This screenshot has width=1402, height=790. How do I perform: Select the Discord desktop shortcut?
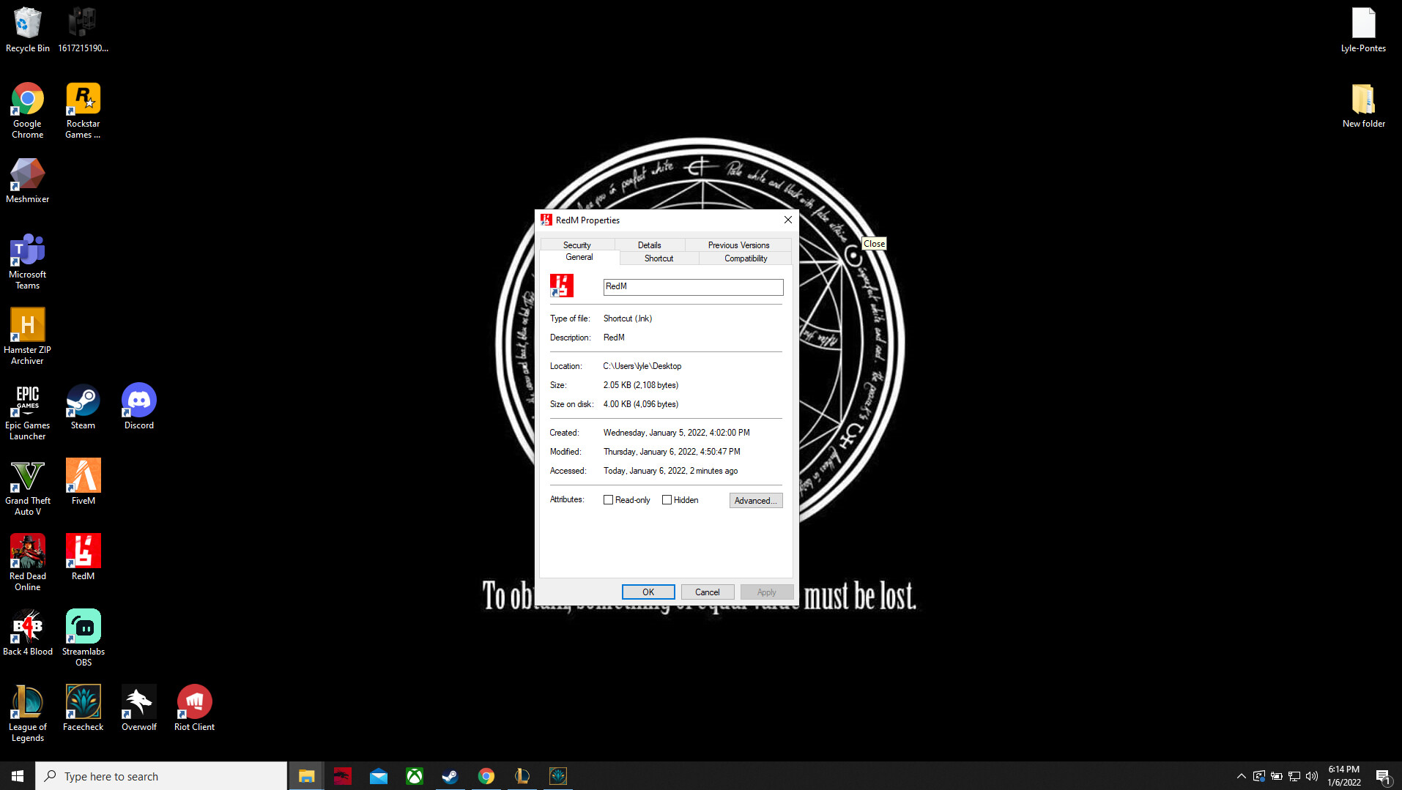tap(138, 407)
